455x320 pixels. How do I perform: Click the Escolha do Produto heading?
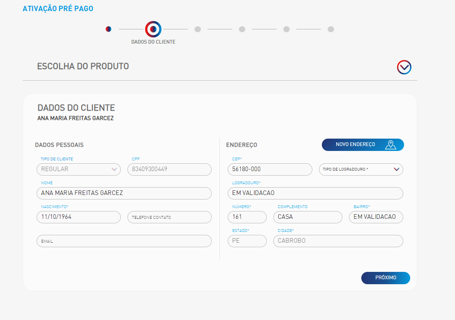click(83, 66)
